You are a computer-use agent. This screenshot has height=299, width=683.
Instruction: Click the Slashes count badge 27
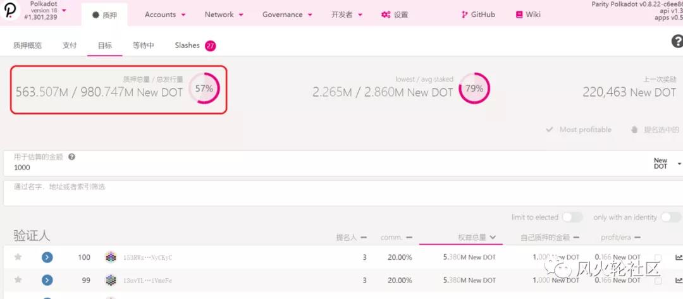coord(211,46)
